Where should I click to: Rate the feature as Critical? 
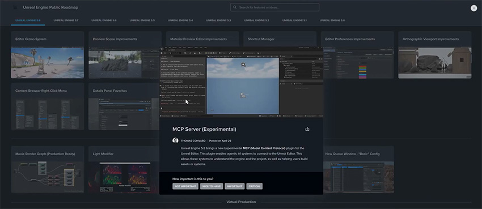[255, 186]
